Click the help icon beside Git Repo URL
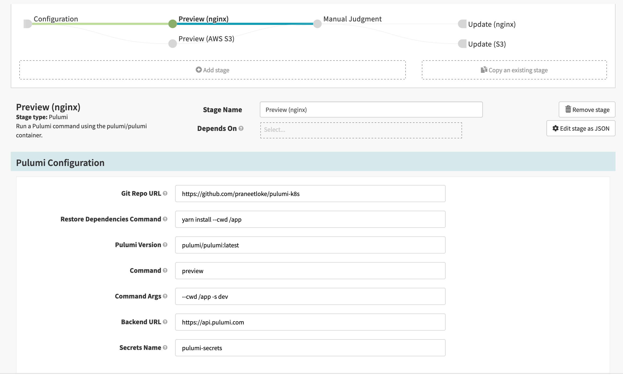Viewport: 623px width, 378px height. click(165, 193)
